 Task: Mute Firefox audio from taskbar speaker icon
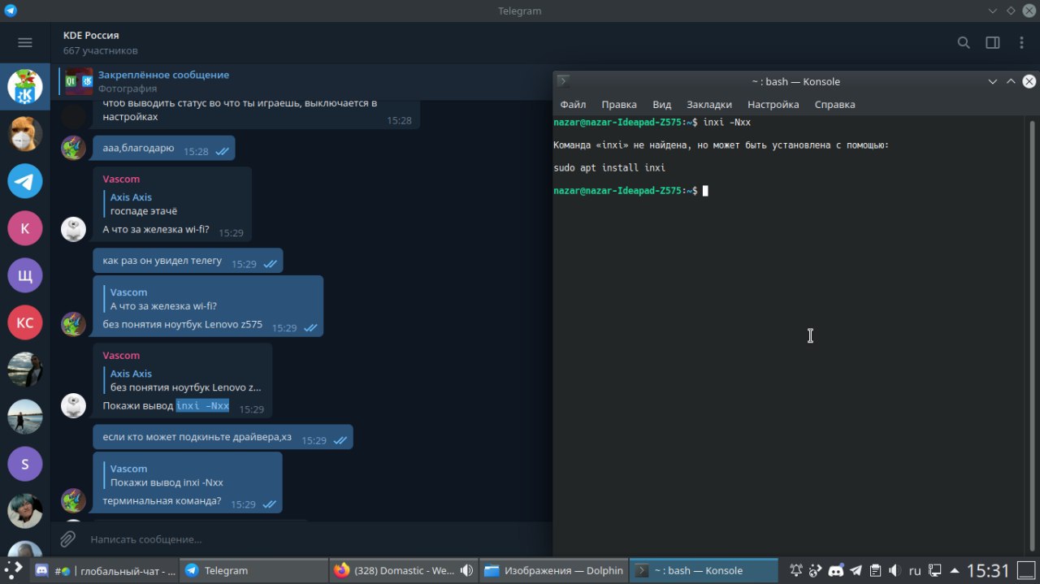467,570
